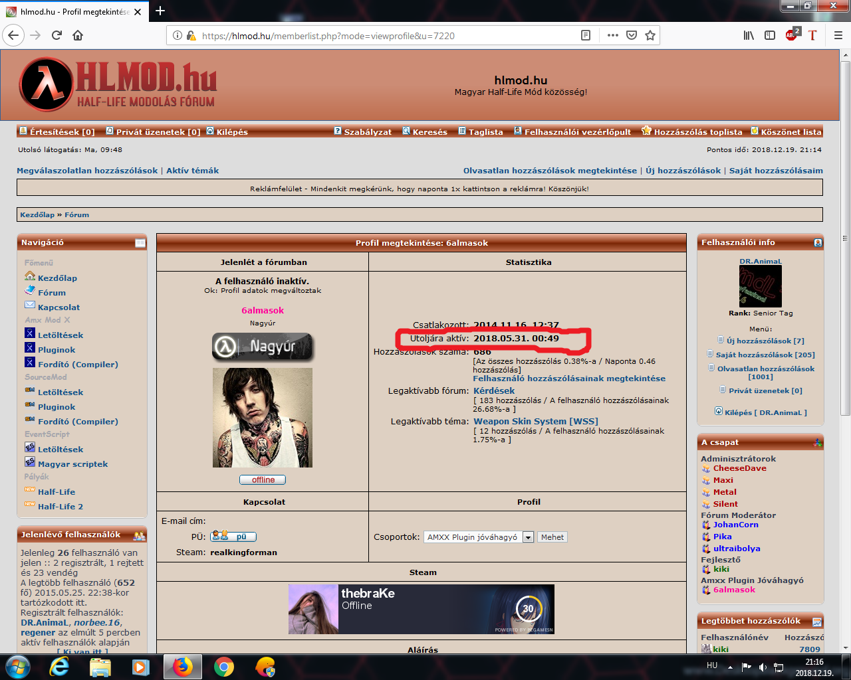Viewport: 851px width, 680px height.
Task: Open CheeseDave administrator profile
Action: click(739, 468)
